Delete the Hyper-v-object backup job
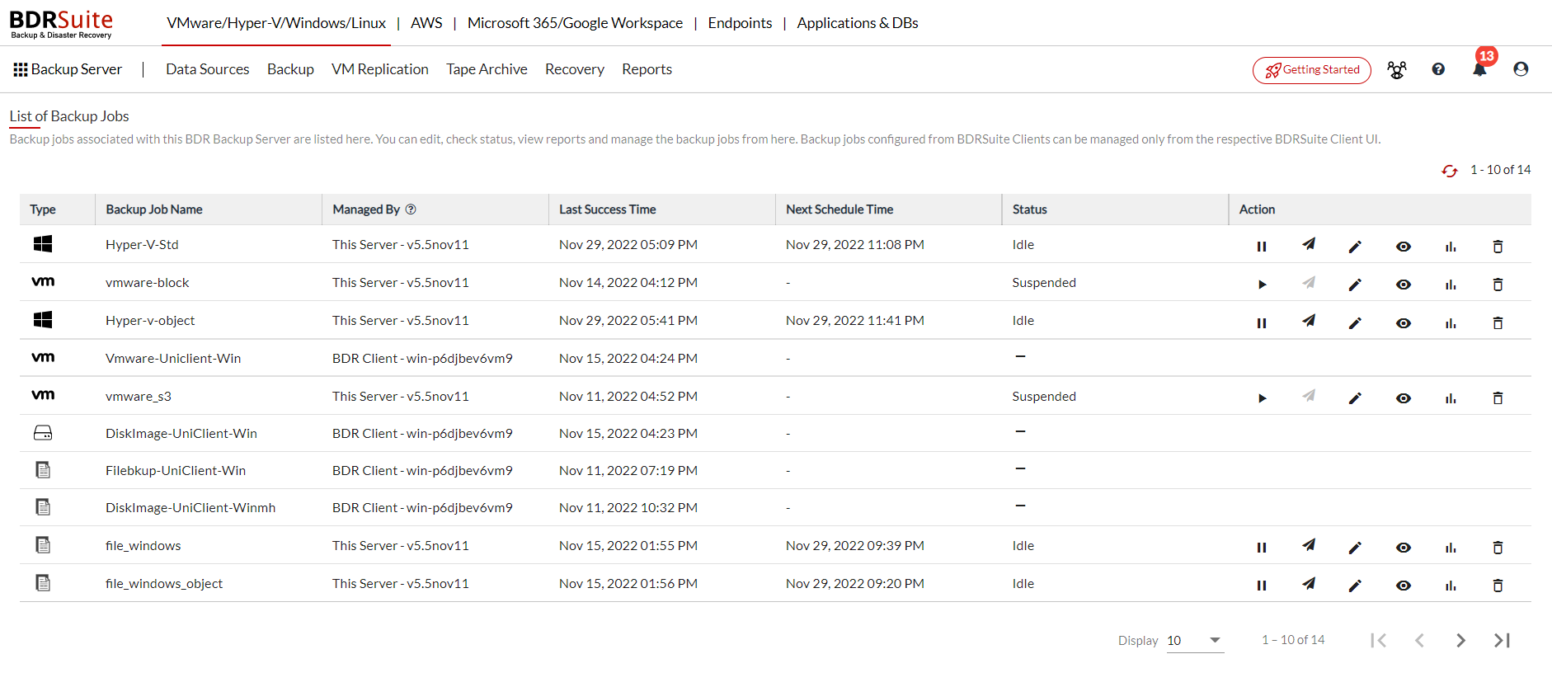 1498,323
